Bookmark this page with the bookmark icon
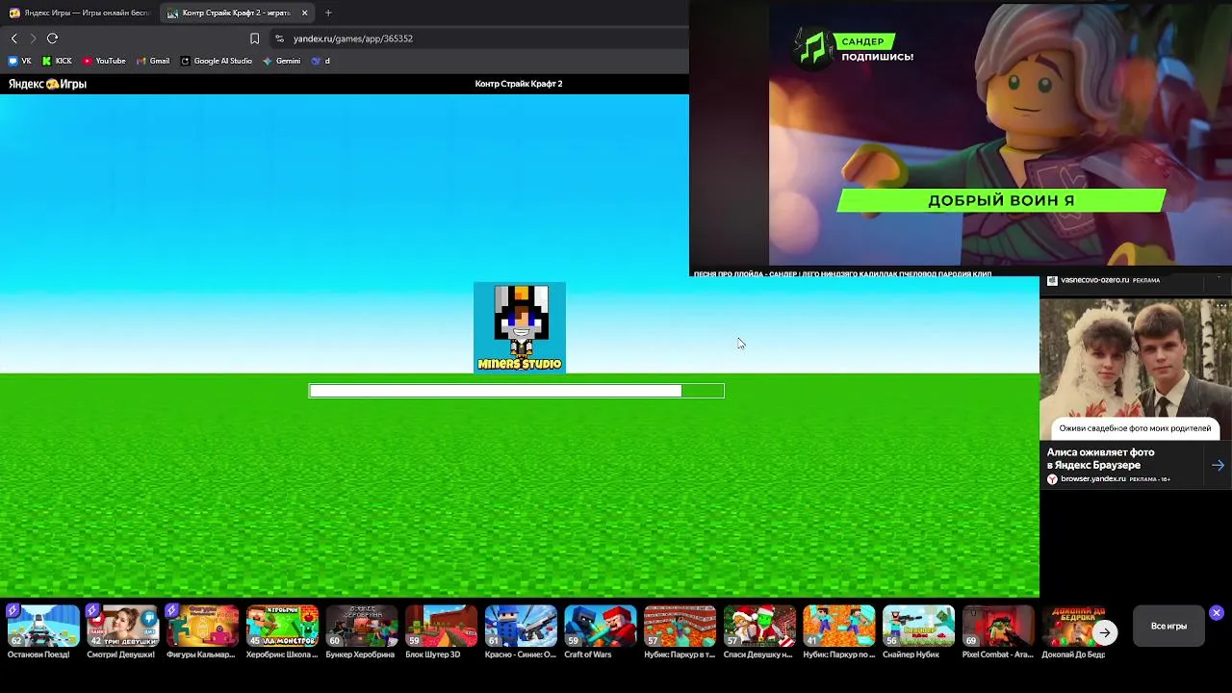The width and height of the screenshot is (1232, 693). coord(254,38)
